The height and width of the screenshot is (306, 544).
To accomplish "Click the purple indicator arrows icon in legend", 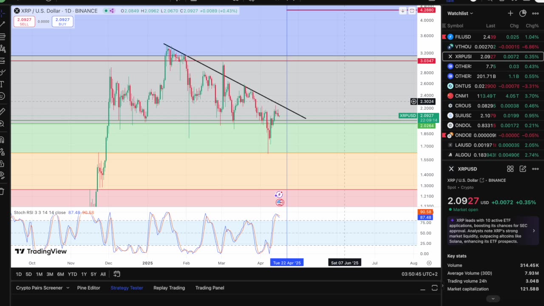I will 112,11.
